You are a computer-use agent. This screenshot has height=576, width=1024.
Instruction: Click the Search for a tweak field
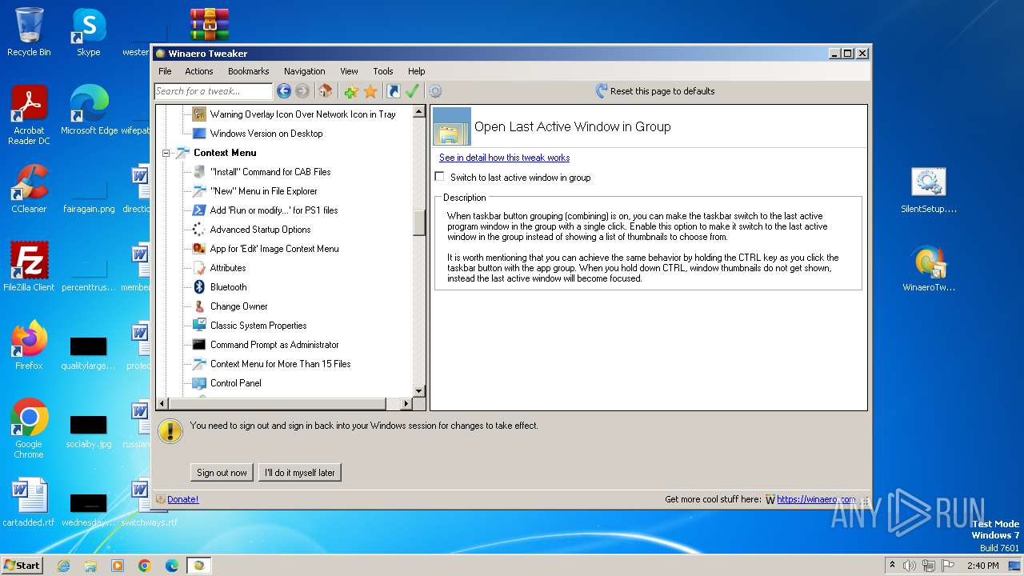(214, 91)
